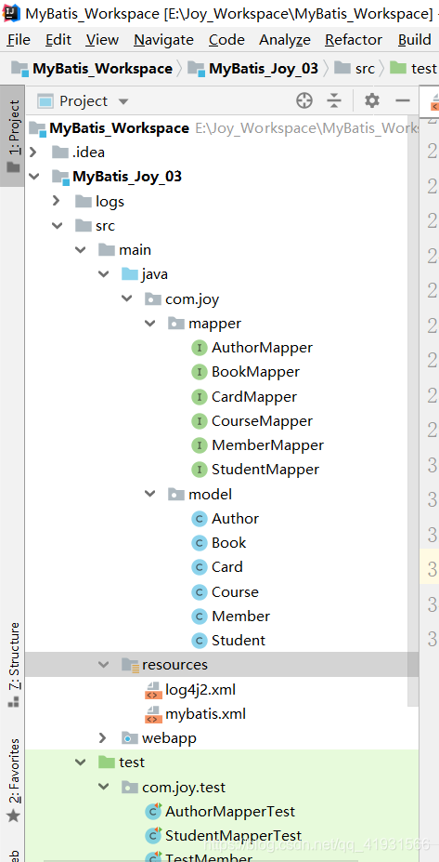
Task: Click the AuthorMapperTest class icon
Action: pos(152,812)
